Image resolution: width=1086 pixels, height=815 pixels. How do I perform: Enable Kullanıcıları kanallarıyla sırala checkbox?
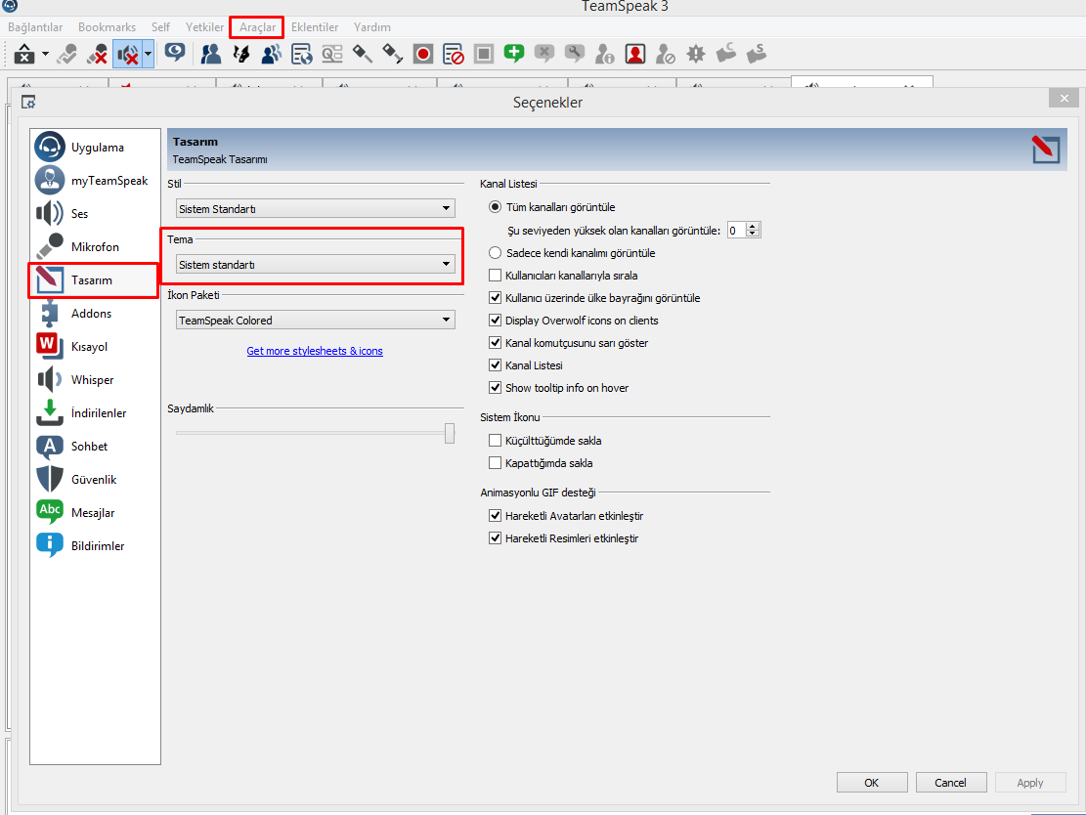495,275
